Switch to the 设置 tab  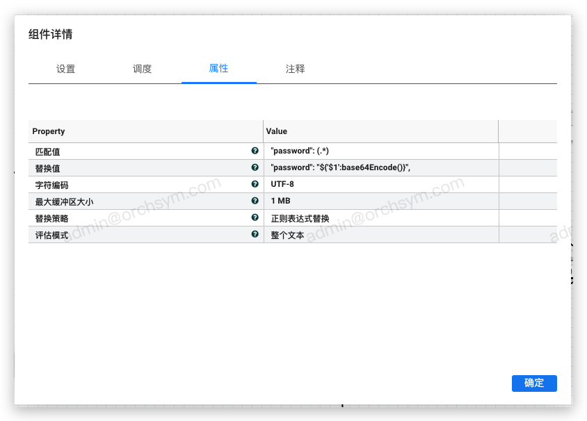coord(66,69)
